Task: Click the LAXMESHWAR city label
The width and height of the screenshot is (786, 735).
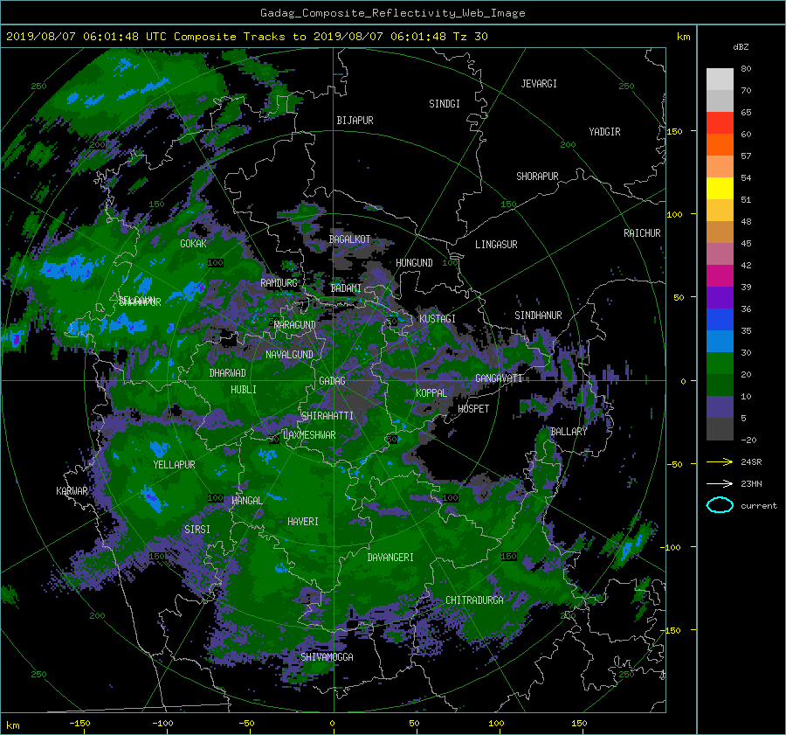Action: click(x=309, y=435)
